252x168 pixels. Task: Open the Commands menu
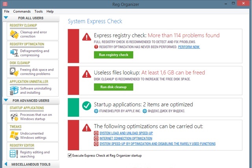(x=22, y=11)
